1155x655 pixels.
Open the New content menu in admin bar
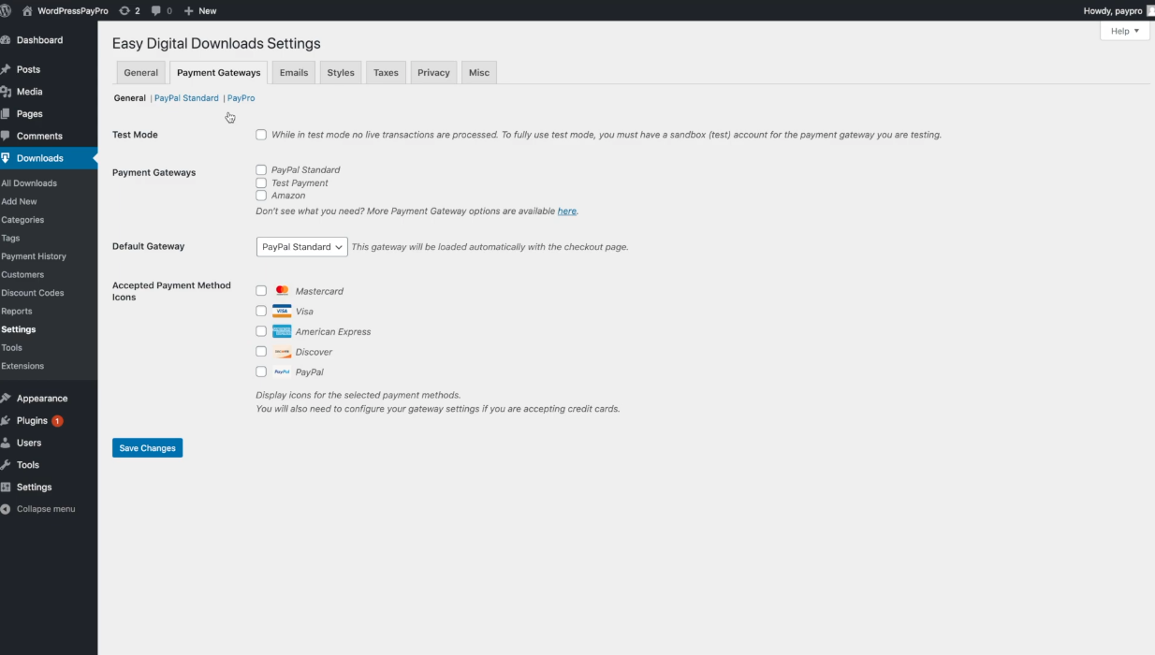[200, 10]
